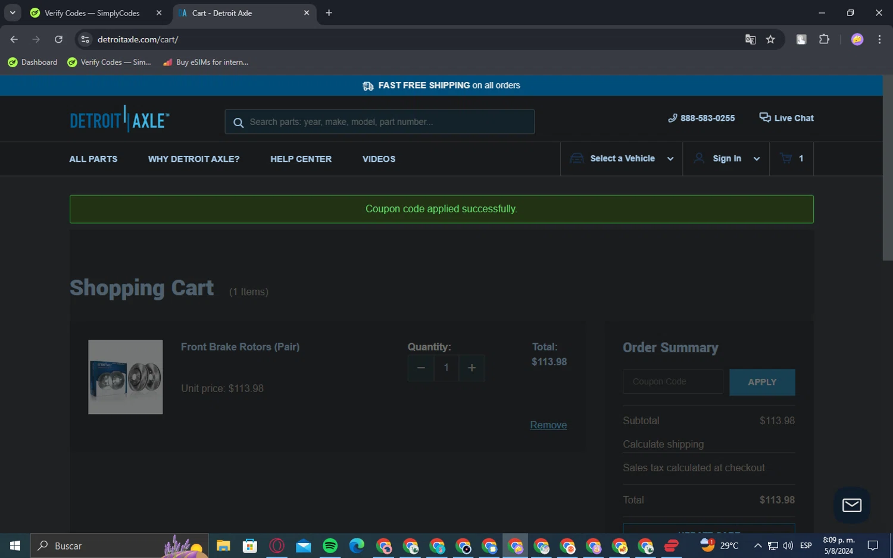Open Microsoft Store from the taskbar

(250, 546)
